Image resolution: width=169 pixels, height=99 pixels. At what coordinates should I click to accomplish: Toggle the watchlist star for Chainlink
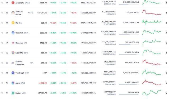pos(2,33)
